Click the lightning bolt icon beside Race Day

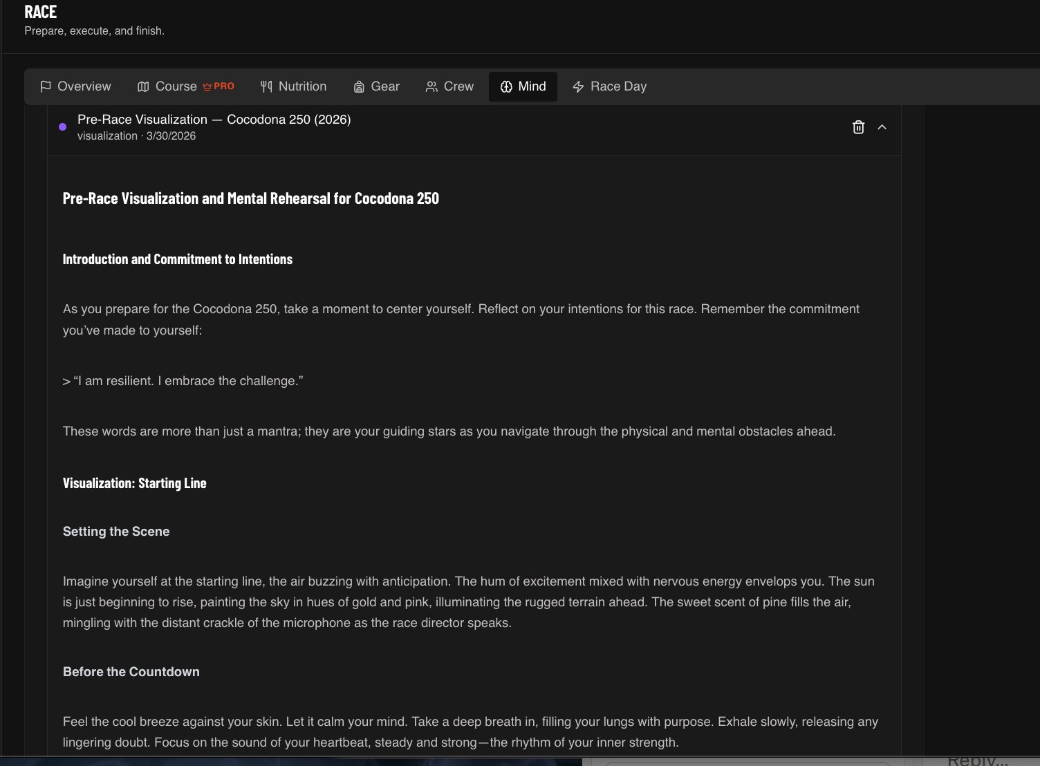click(578, 86)
